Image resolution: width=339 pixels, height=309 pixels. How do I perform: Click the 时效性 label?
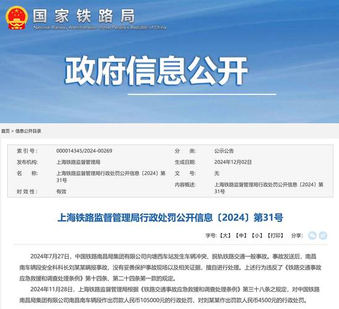pos(27,192)
